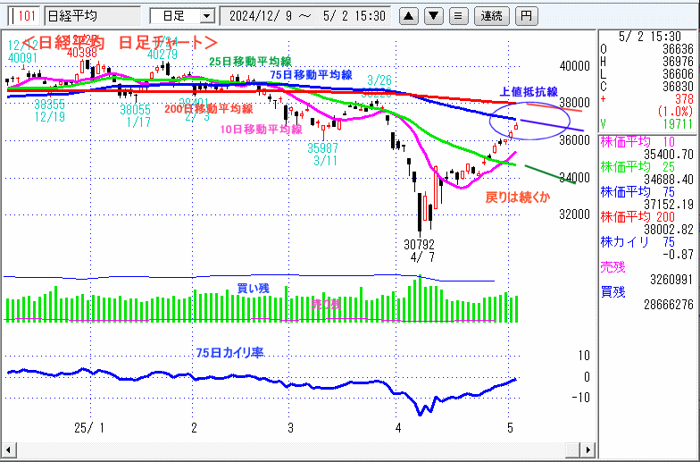Click the 戻りは続くか annotation
700x462 pixels.
[518, 197]
